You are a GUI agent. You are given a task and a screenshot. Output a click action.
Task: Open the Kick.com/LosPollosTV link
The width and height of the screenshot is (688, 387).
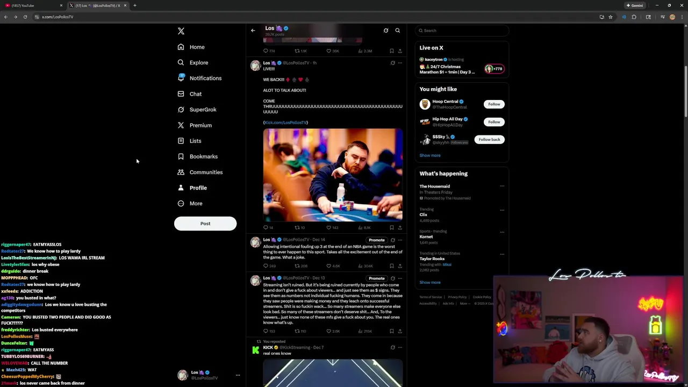[286, 123]
